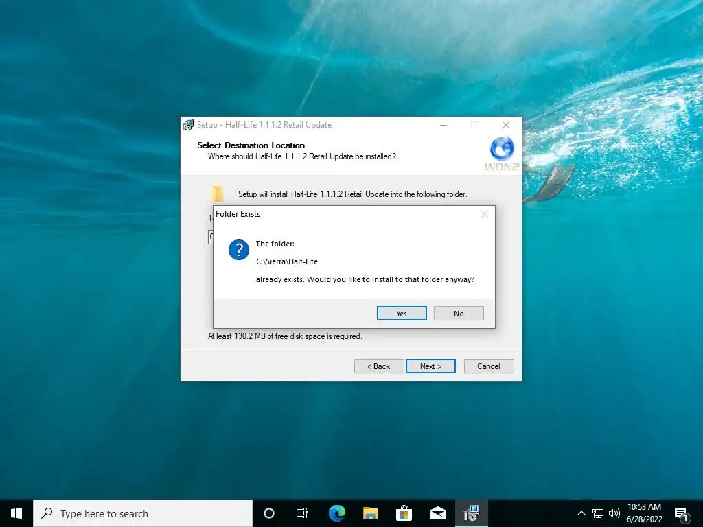This screenshot has height=527, width=703.
Task: Open Microsoft Store from taskbar
Action: pyautogui.click(x=404, y=513)
